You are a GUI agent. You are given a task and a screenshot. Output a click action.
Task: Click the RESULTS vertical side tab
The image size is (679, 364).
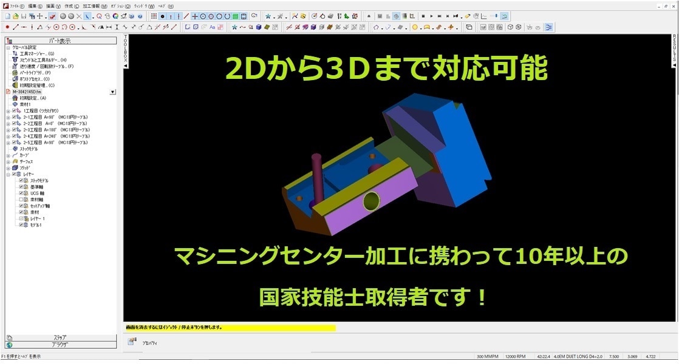tap(674, 50)
